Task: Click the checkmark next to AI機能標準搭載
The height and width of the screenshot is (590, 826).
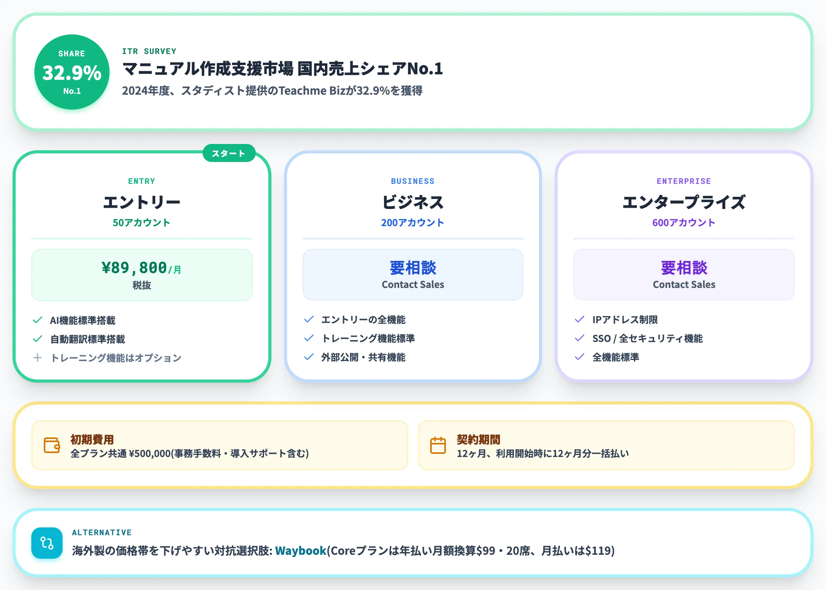Action: pyautogui.click(x=38, y=320)
